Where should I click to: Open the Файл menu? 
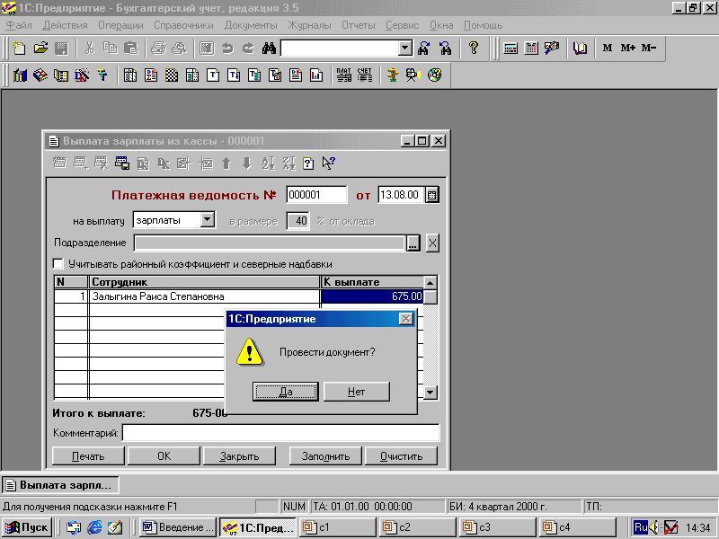(x=19, y=25)
